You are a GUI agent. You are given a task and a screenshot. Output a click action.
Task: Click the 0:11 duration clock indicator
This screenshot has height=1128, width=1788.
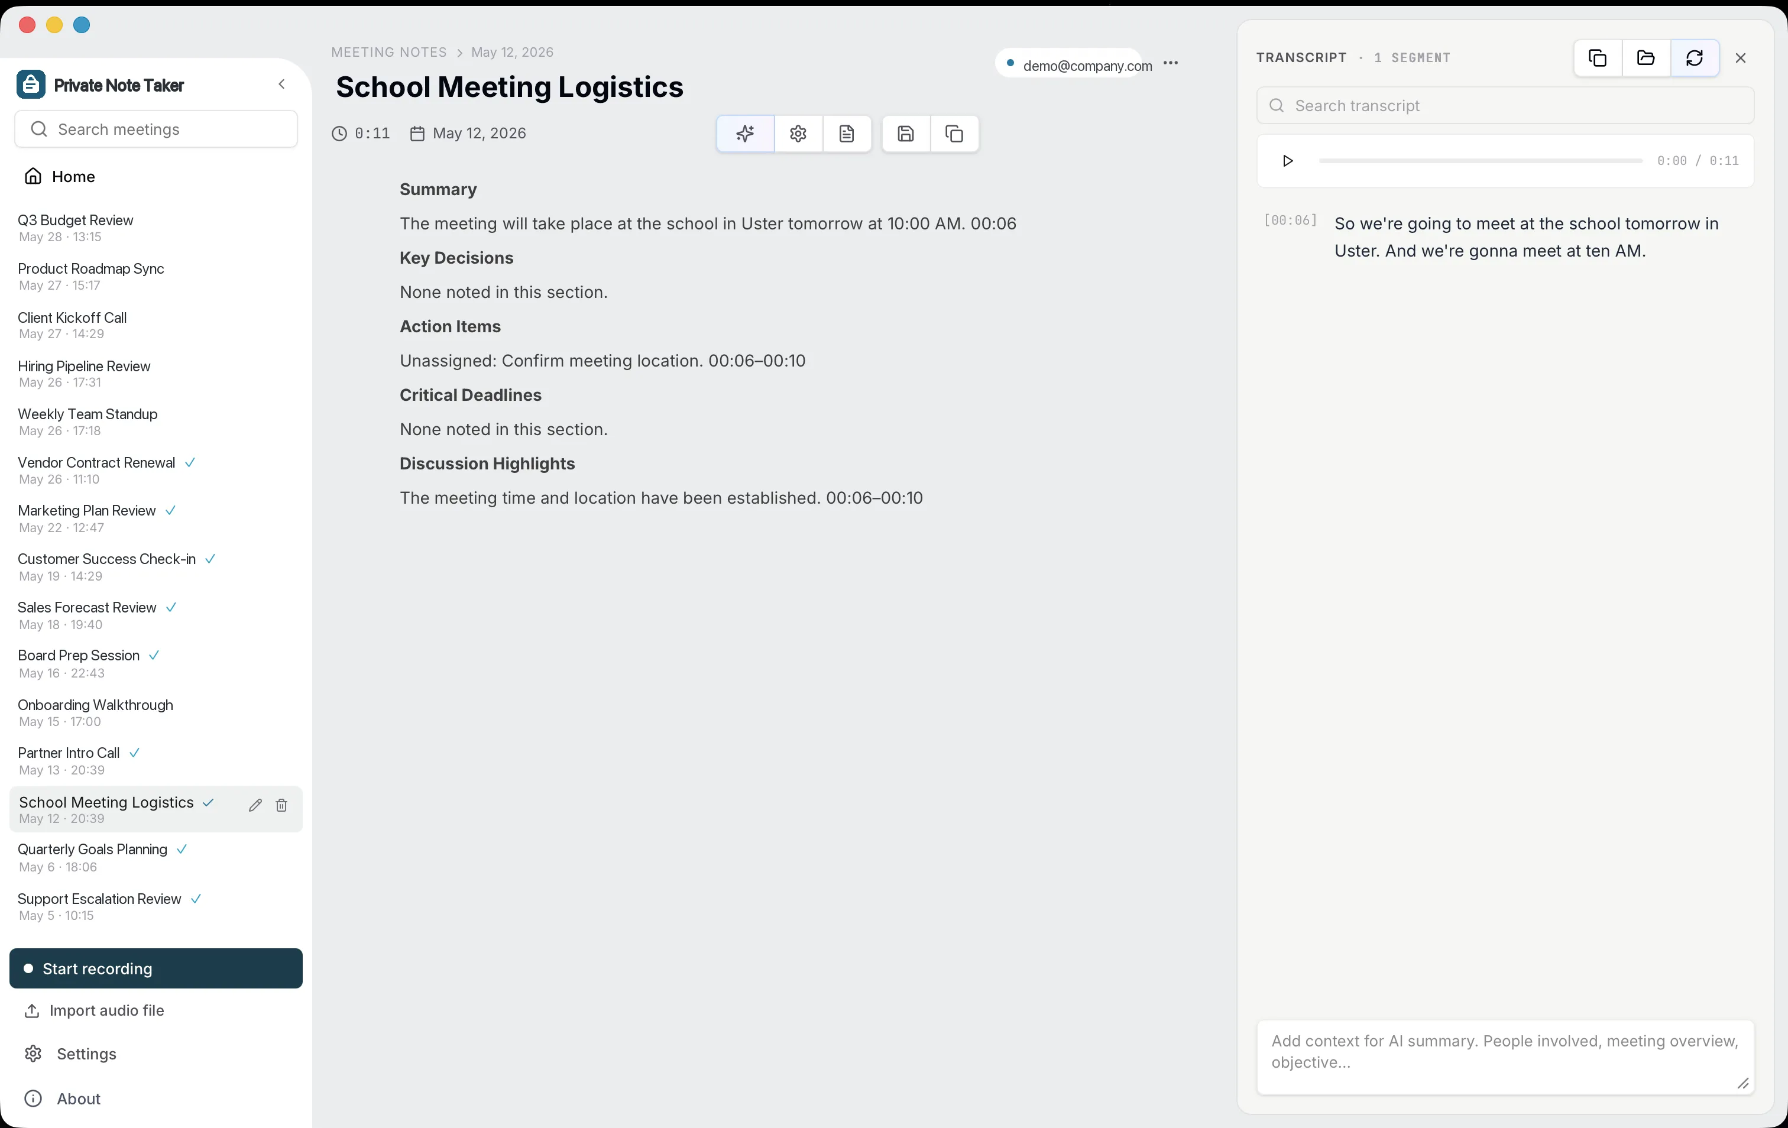click(361, 134)
